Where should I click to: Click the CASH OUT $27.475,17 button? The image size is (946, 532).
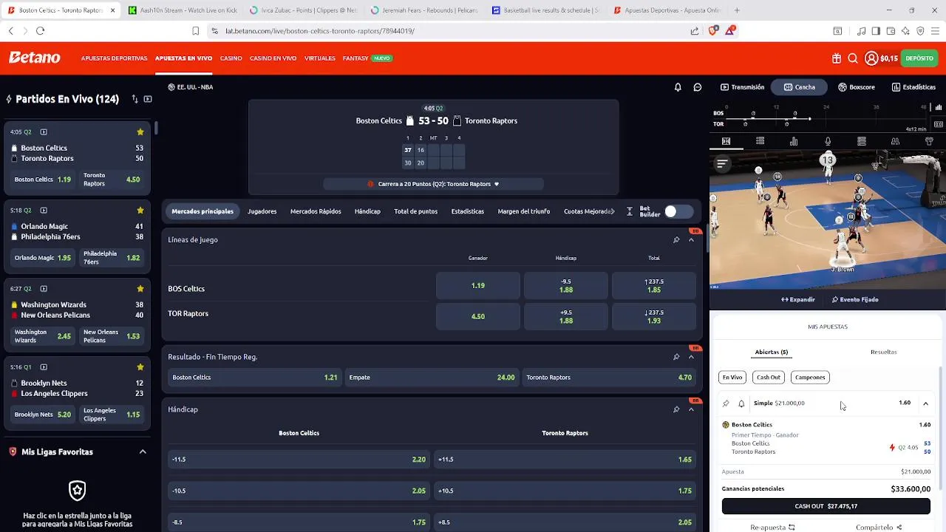[826, 506]
